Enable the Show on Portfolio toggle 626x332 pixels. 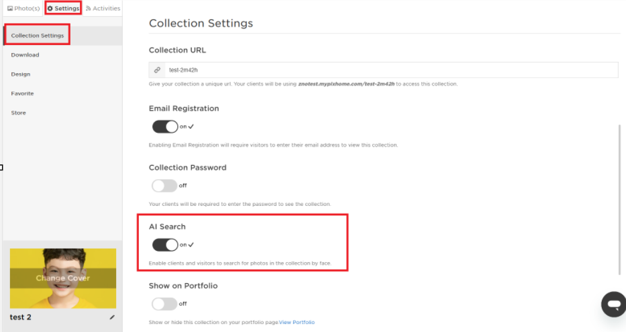click(x=164, y=304)
